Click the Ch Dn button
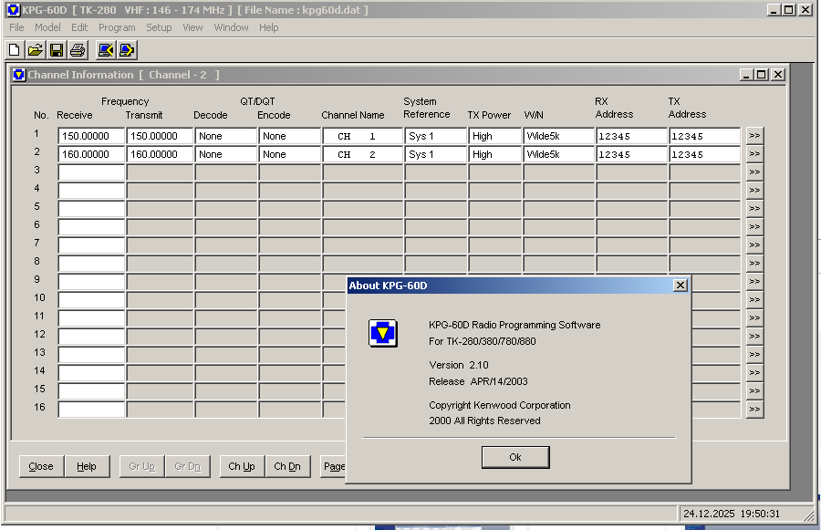 click(287, 466)
